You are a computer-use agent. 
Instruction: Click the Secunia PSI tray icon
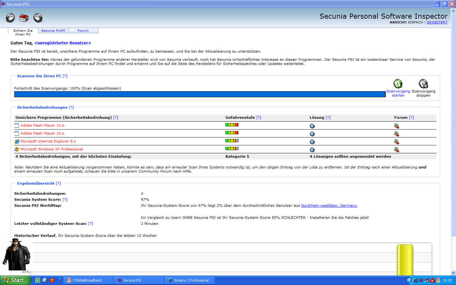point(421,280)
